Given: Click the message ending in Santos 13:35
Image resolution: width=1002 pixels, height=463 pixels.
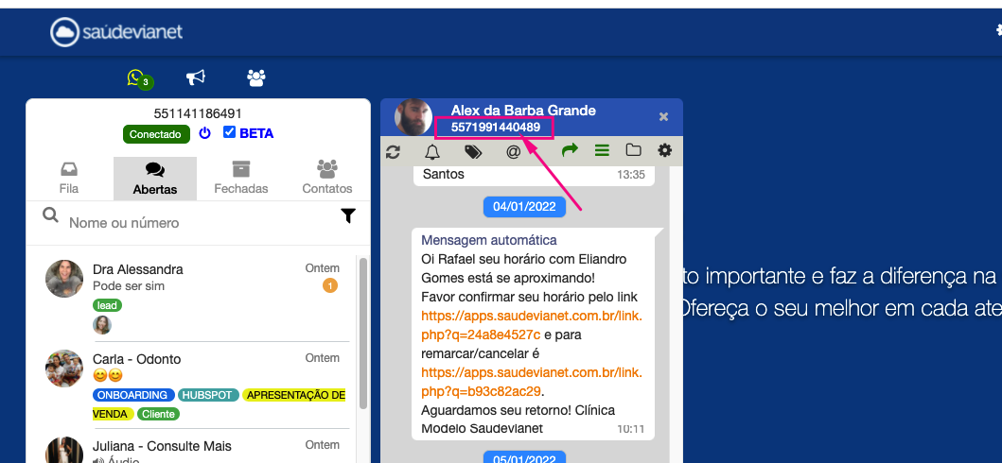Looking at the screenshot, I should click(534, 174).
